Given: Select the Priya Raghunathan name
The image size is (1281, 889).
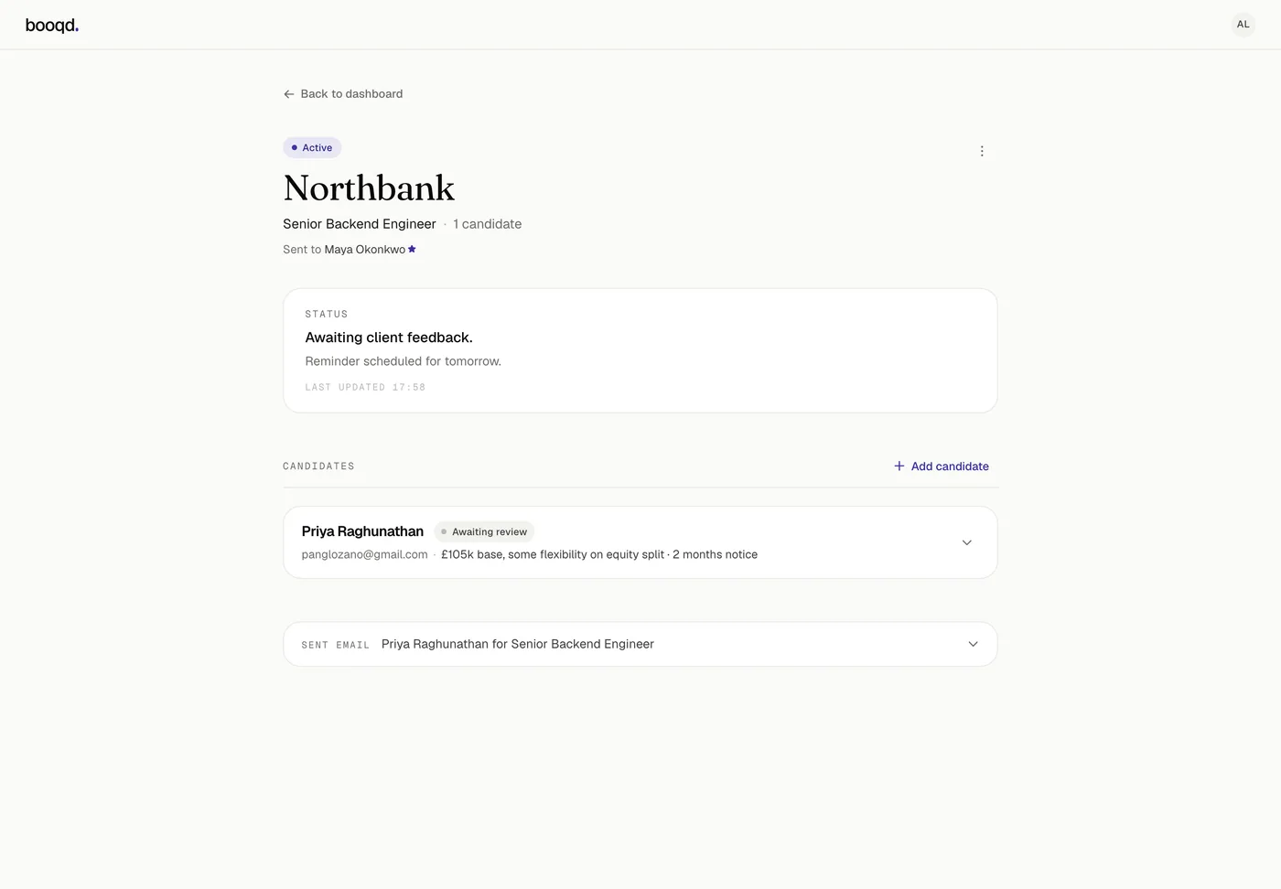Looking at the screenshot, I should (362, 531).
